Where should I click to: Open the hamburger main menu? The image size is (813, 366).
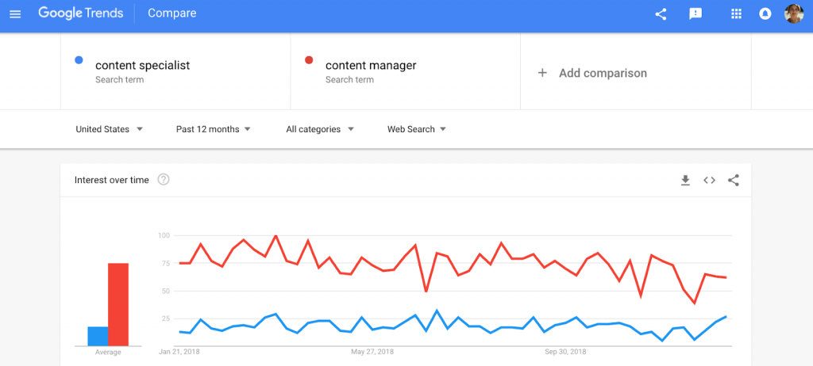[15, 13]
